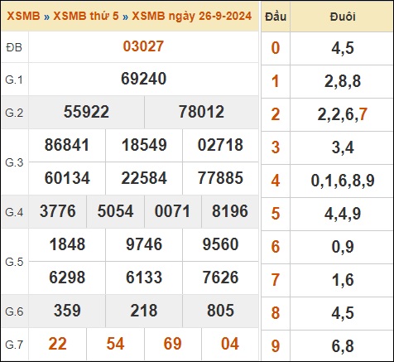Open the XSMB thứ 5 link

[x=86, y=16]
